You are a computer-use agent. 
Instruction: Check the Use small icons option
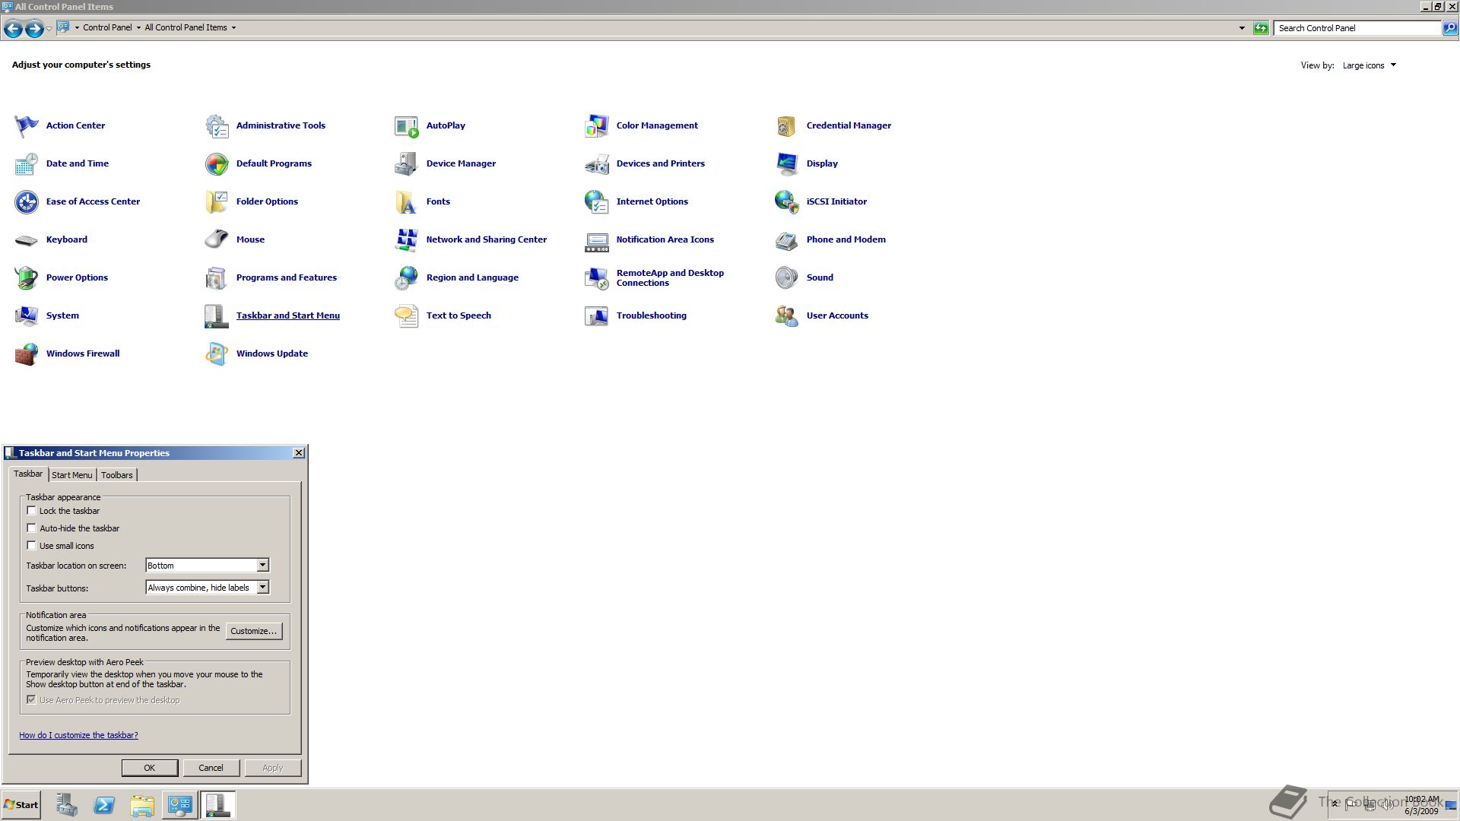31,545
